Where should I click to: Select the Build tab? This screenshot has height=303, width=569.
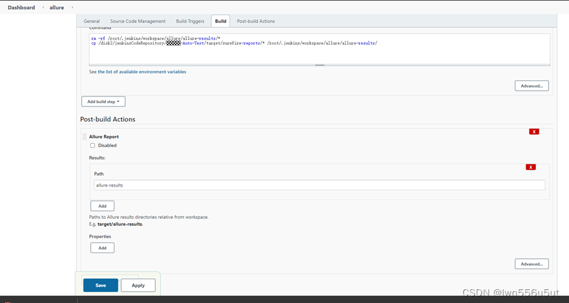(x=220, y=21)
